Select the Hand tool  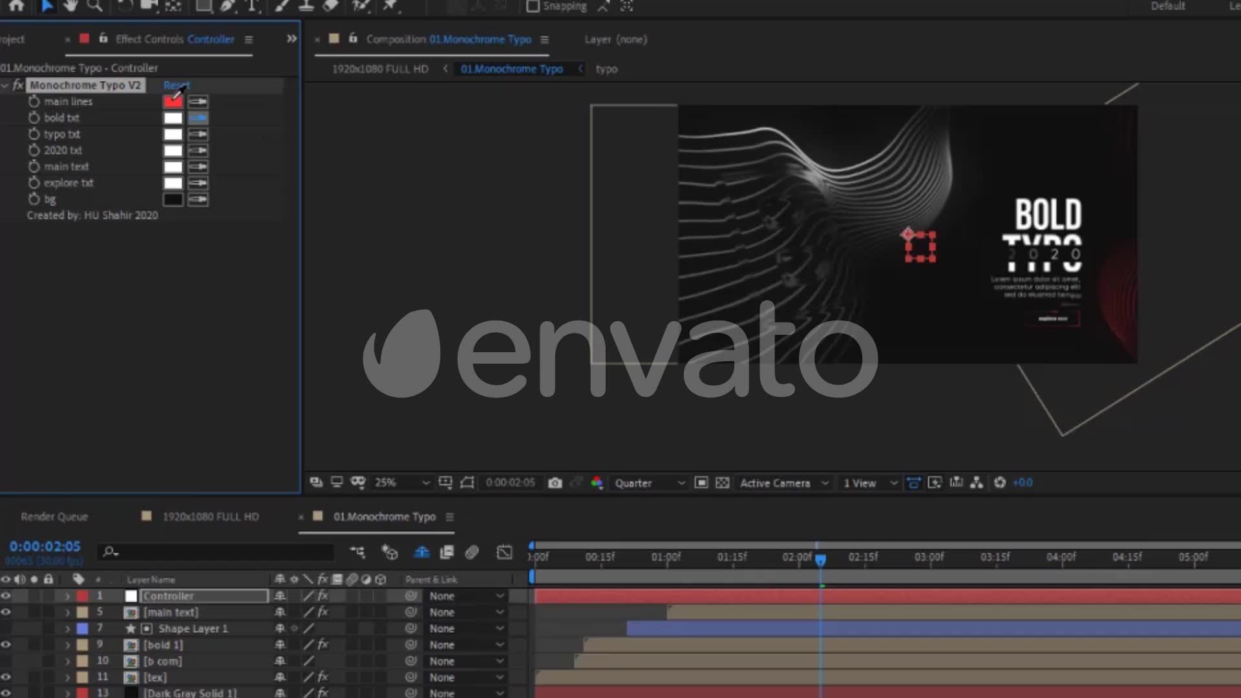coord(70,6)
